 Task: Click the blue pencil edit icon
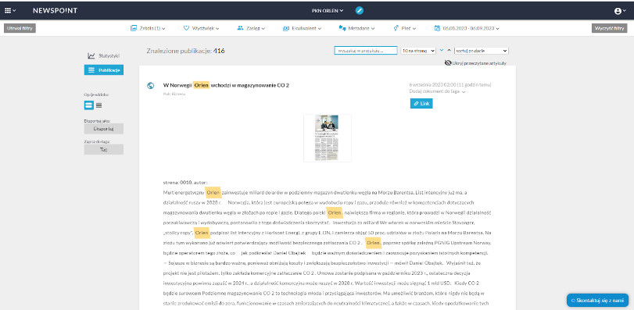pyautogui.click(x=359, y=11)
